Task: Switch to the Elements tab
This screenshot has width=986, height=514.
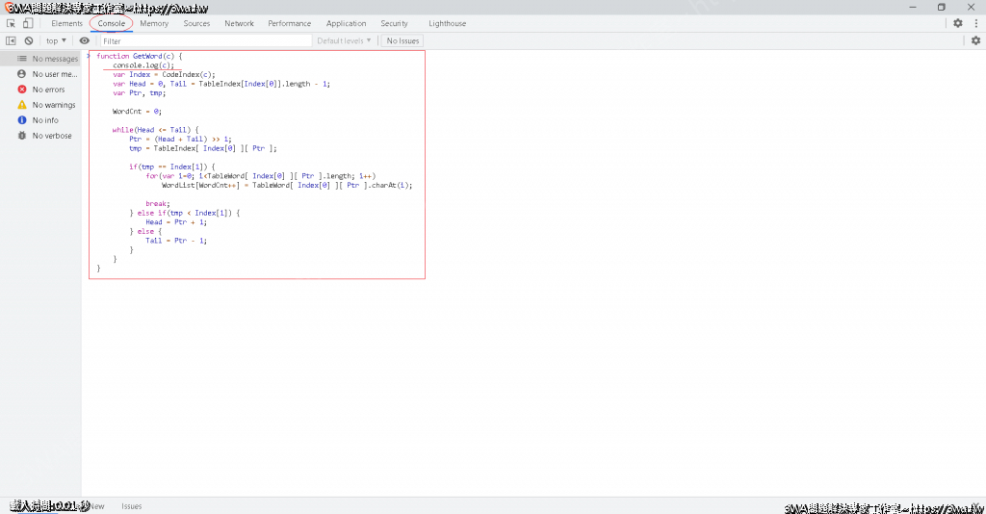Action: (x=66, y=23)
